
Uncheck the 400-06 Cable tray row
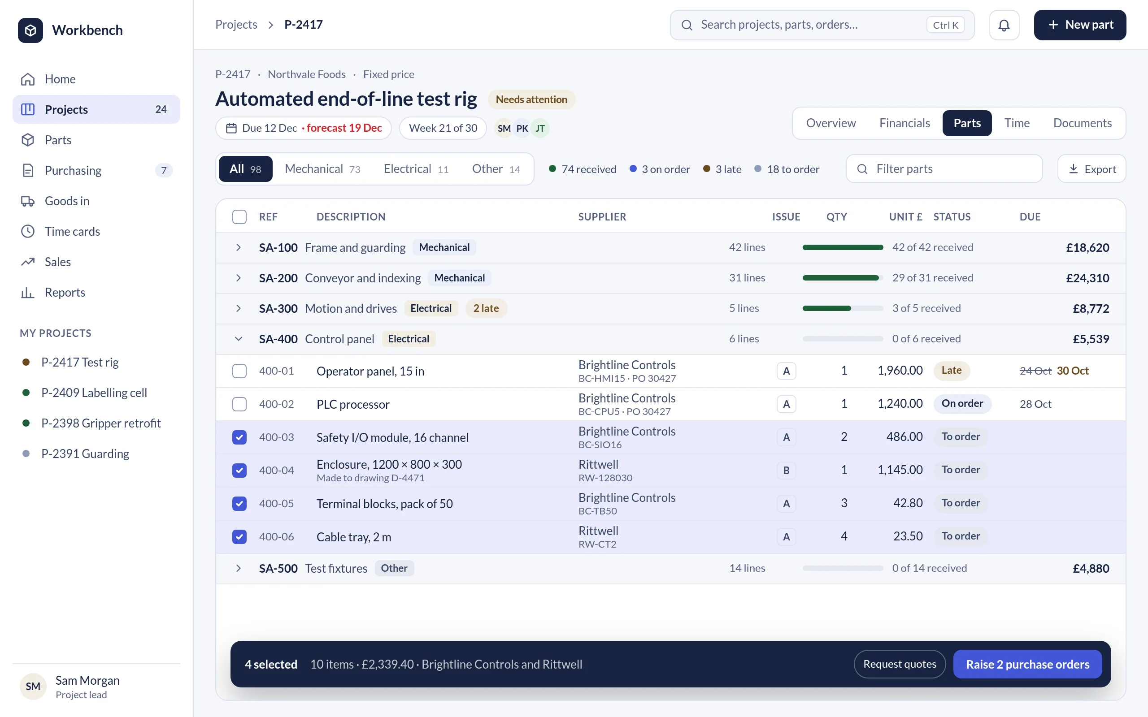point(239,536)
